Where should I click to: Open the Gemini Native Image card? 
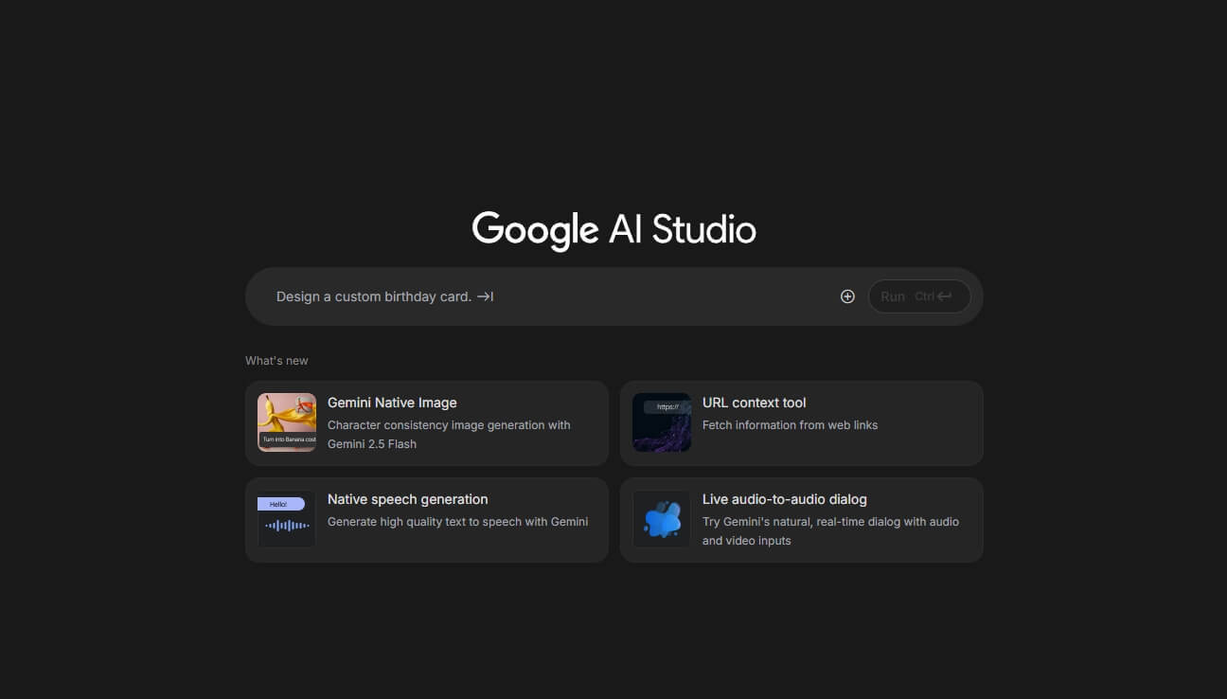tap(426, 421)
